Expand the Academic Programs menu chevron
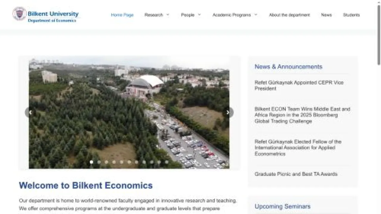Viewport: 381px width, 214px height. [256, 15]
